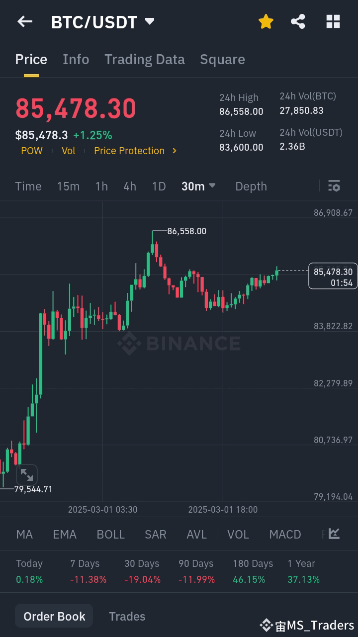Open the Trades tab
This screenshot has height=637, width=358.
click(x=127, y=616)
